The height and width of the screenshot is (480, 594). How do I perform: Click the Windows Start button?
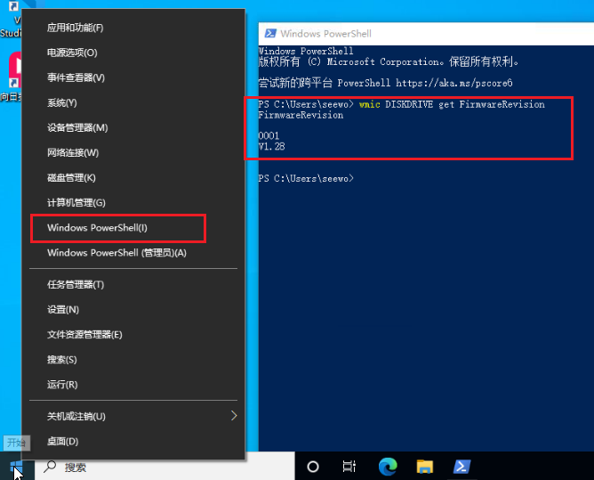[x=17, y=467]
